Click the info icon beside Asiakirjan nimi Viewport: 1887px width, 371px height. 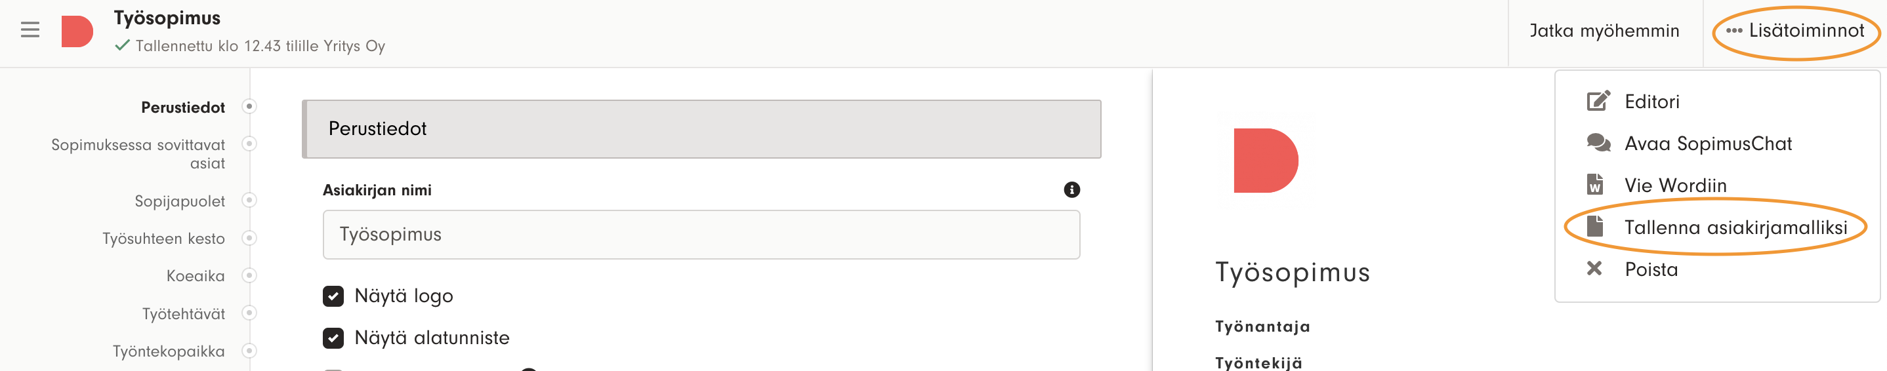1071,190
